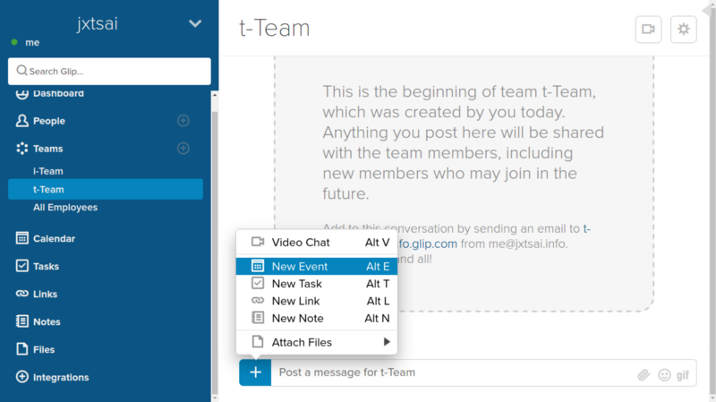Click the Search Glip field
Image resolution: width=716 pixels, height=402 pixels.
[109, 72]
